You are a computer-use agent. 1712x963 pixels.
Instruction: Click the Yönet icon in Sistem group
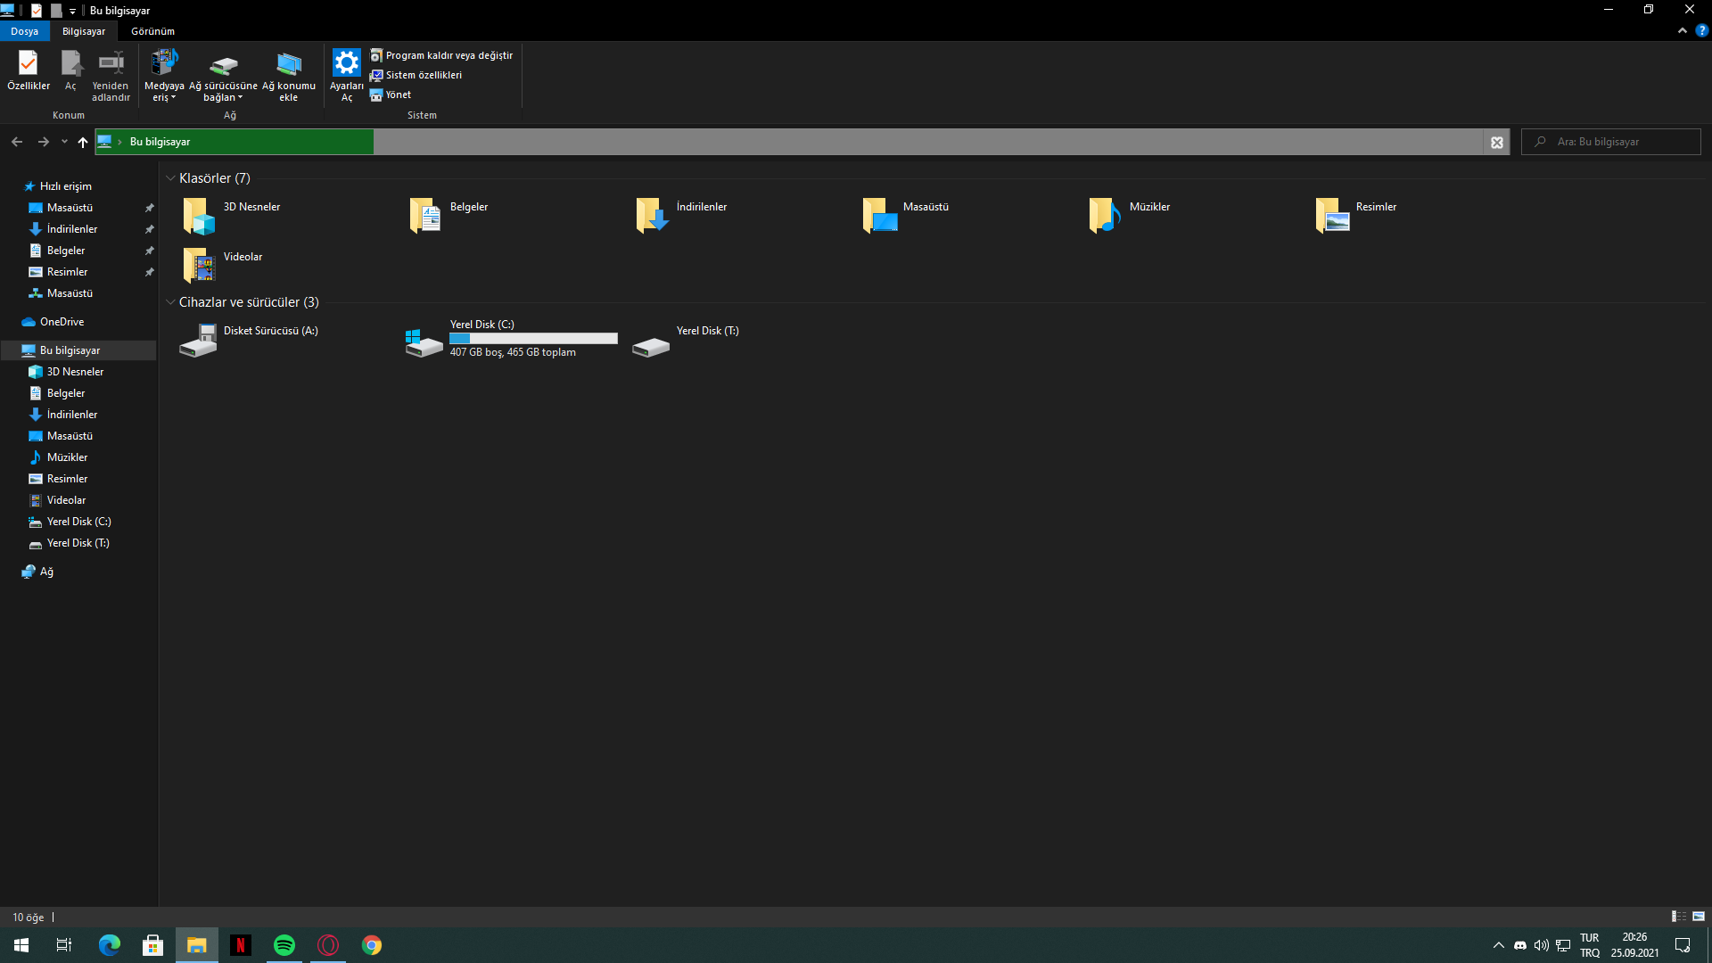376,95
